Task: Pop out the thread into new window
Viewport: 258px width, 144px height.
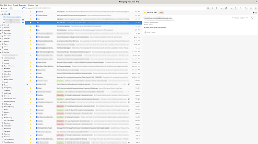Action: (256, 13)
